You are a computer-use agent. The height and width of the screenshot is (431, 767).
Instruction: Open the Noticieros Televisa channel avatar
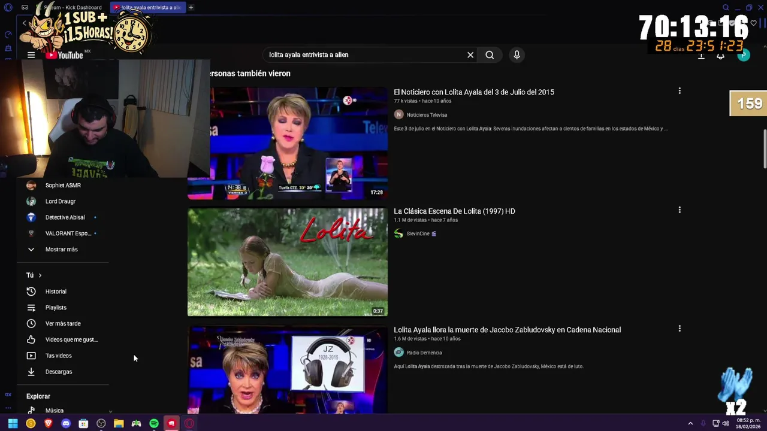pos(398,114)
